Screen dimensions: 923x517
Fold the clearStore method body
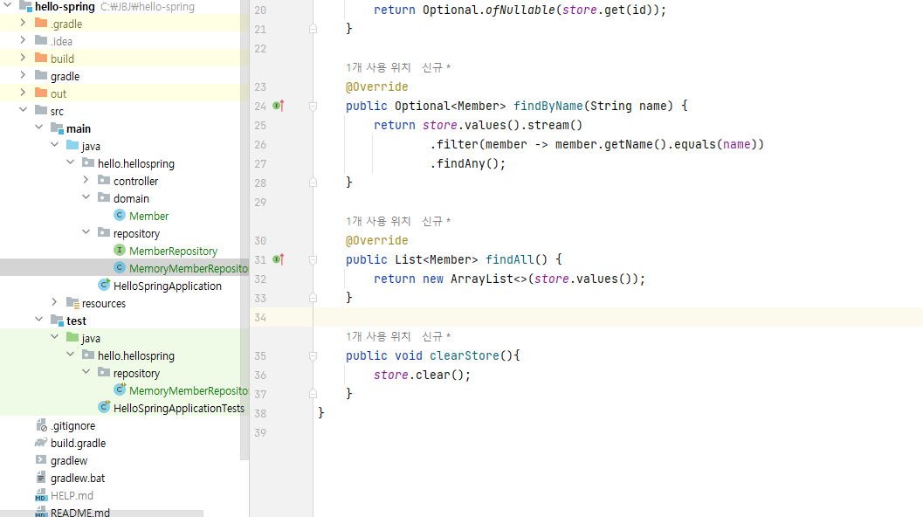click(x=313, y=355)
